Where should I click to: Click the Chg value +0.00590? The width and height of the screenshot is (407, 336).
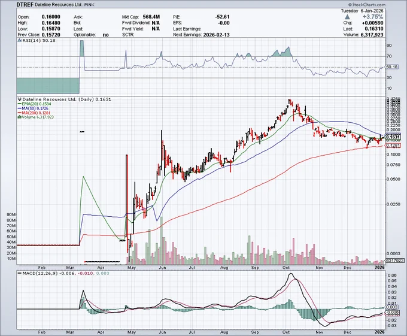[372, 23]
